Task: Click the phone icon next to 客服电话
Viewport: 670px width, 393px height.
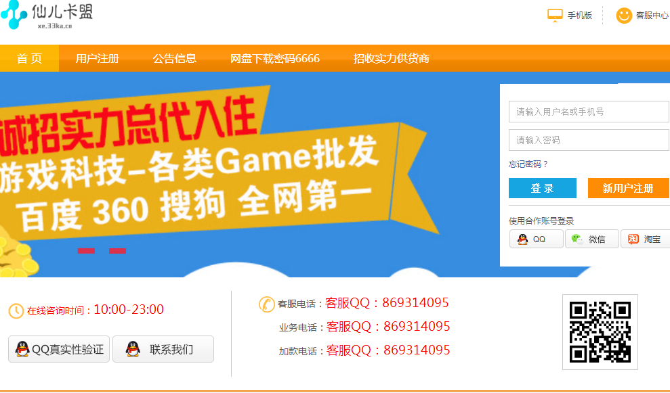Action: pyautogui.click(x=267, y=304)
